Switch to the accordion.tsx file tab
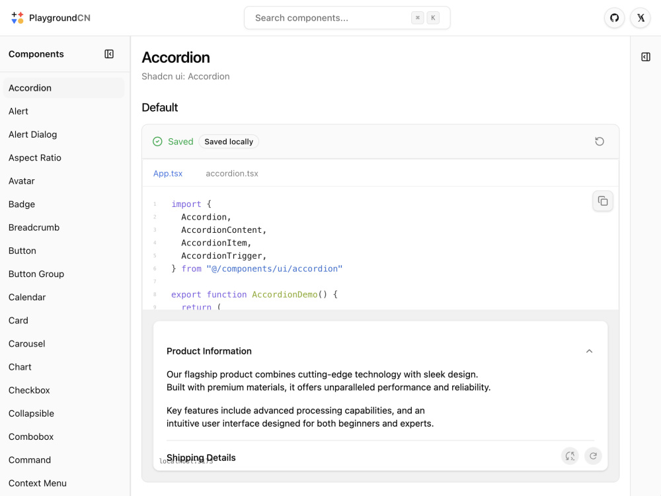This screenshot has width=661, height=496. click(x=232, y=173)
